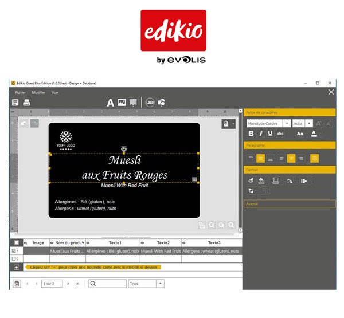Toggle underline text formatting
This screenshot has width=344, height=318.
(269, 134)
